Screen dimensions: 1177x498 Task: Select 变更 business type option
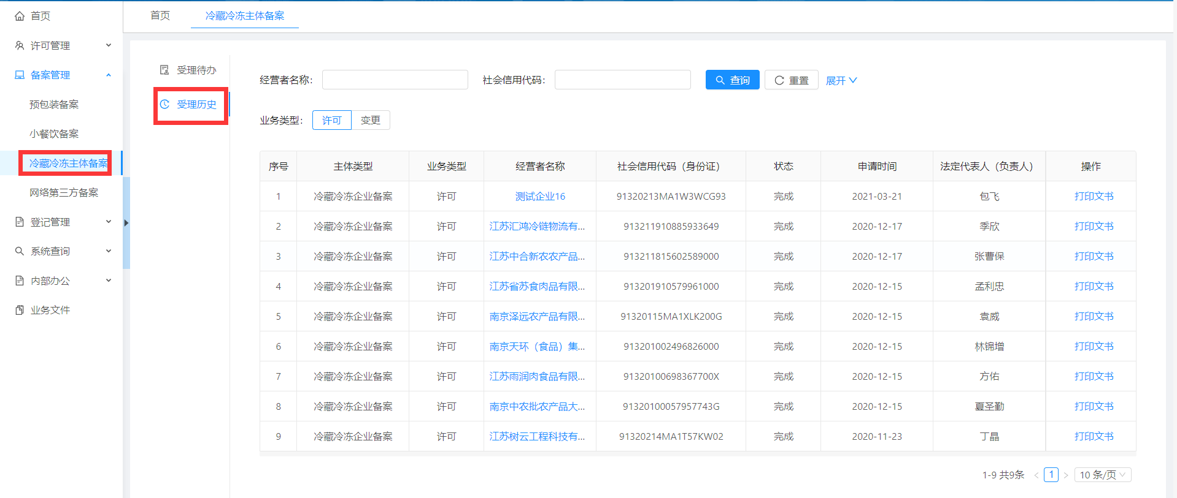pos(370,120)
